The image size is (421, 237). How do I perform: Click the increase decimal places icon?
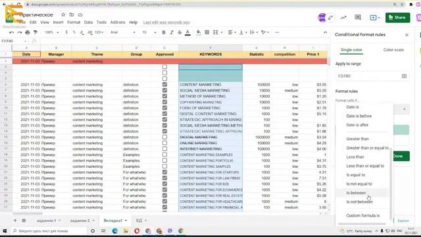click(x=90, y=32)
